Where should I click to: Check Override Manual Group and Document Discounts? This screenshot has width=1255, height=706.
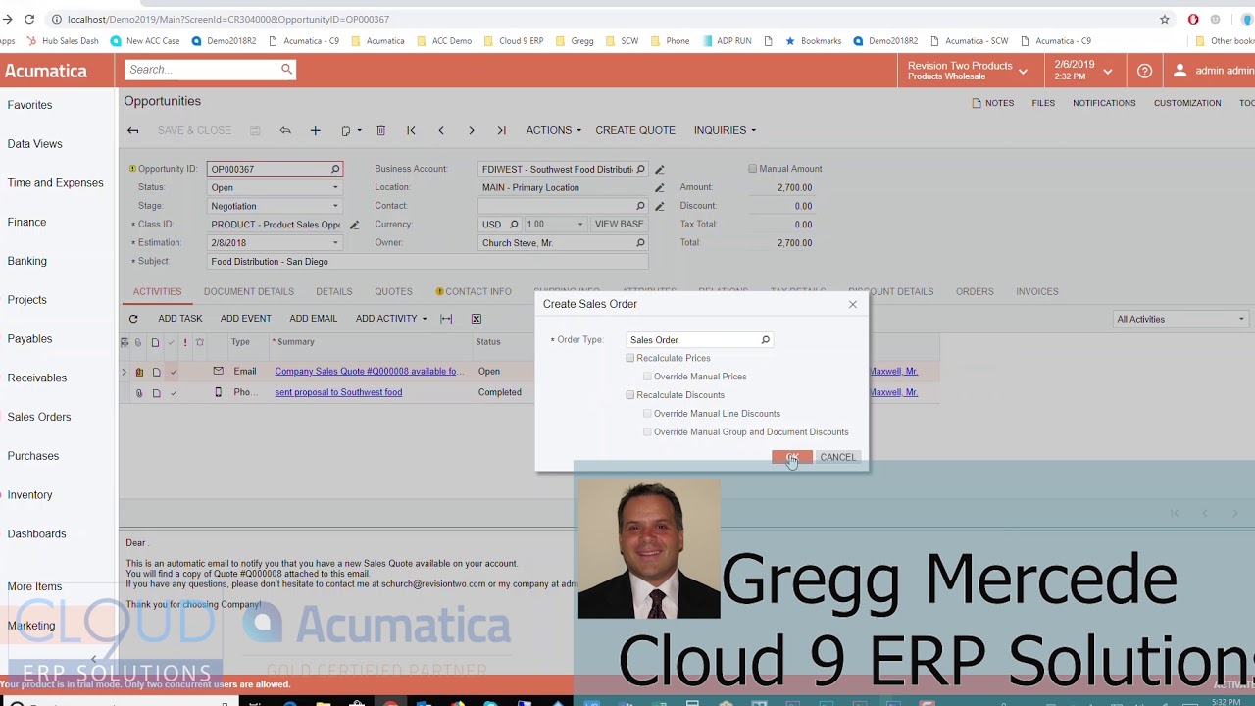[x=647, y=432]
